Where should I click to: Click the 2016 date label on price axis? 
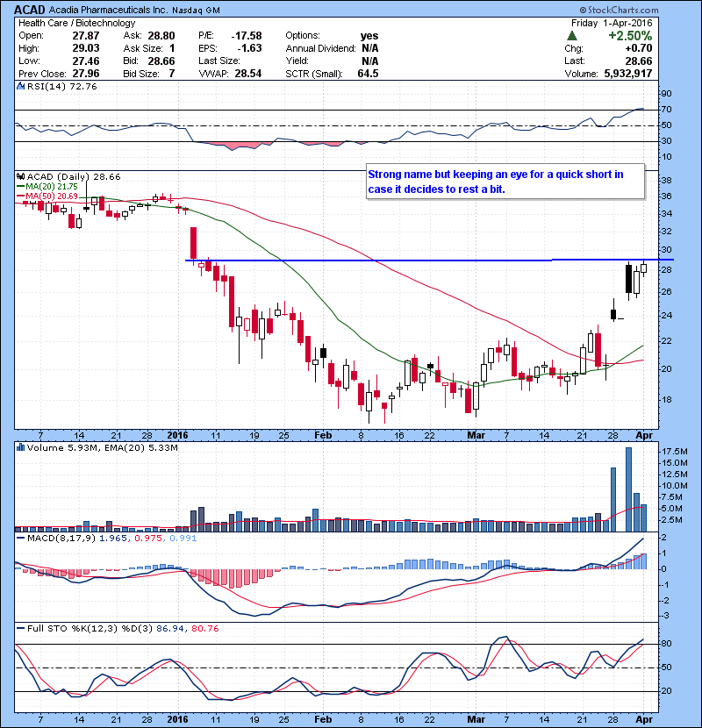coord(177,436)
